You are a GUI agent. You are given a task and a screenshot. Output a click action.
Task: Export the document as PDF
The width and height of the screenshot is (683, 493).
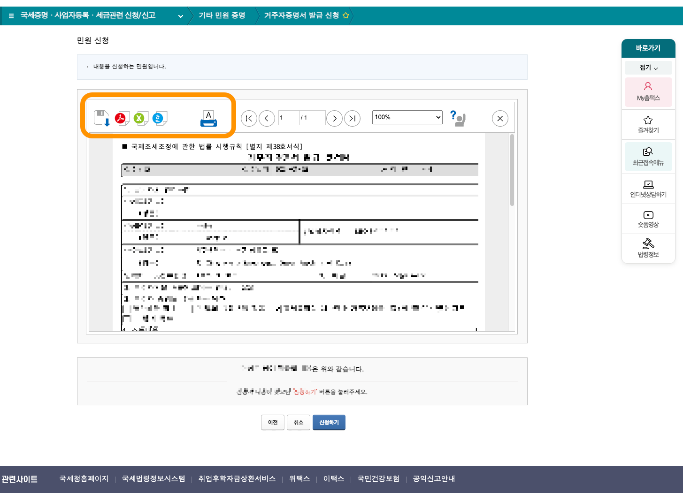pos(121,118)
